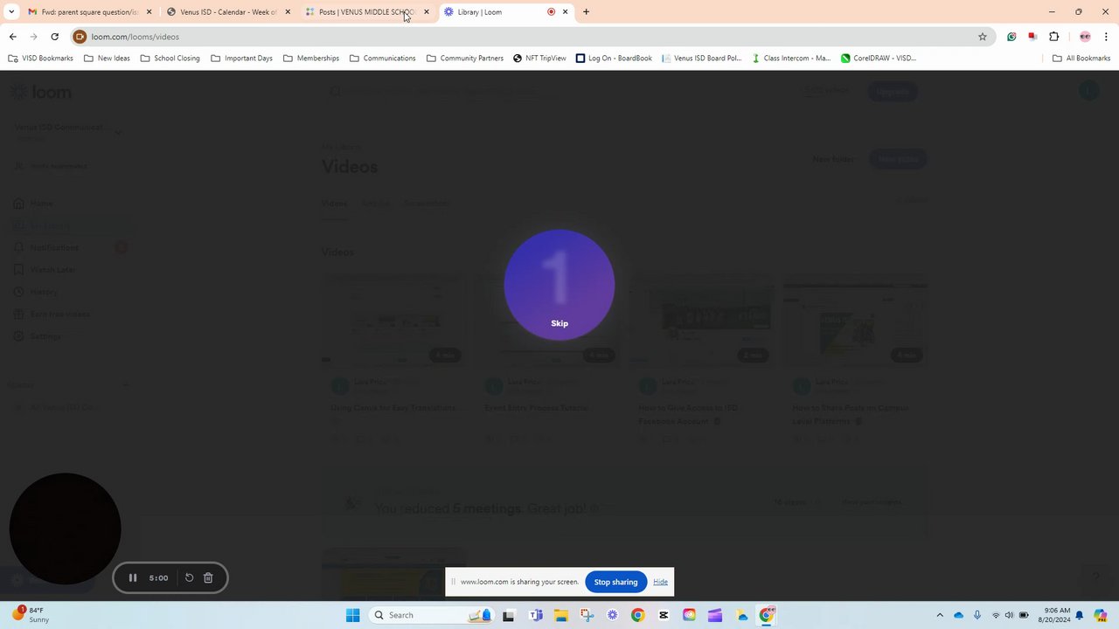Open the Photos app from the taskbar
Viewport: 1119px width, 629px height.
740,615
